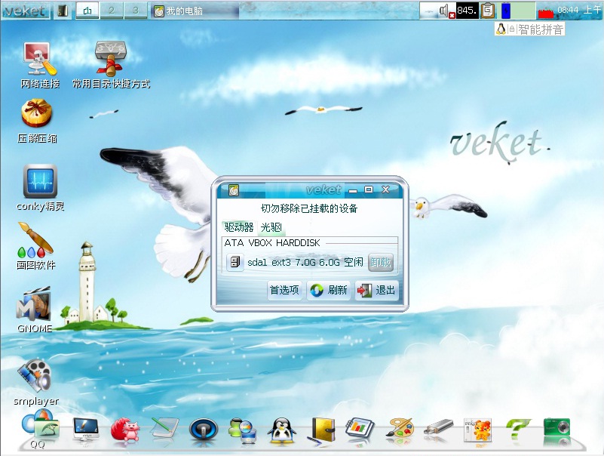Click the 刷新 refresh button

[329, 290]
